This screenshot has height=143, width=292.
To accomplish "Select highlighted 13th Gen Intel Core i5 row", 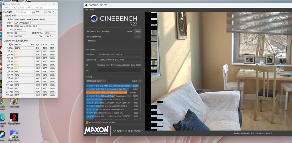I will tap(112, 93).
